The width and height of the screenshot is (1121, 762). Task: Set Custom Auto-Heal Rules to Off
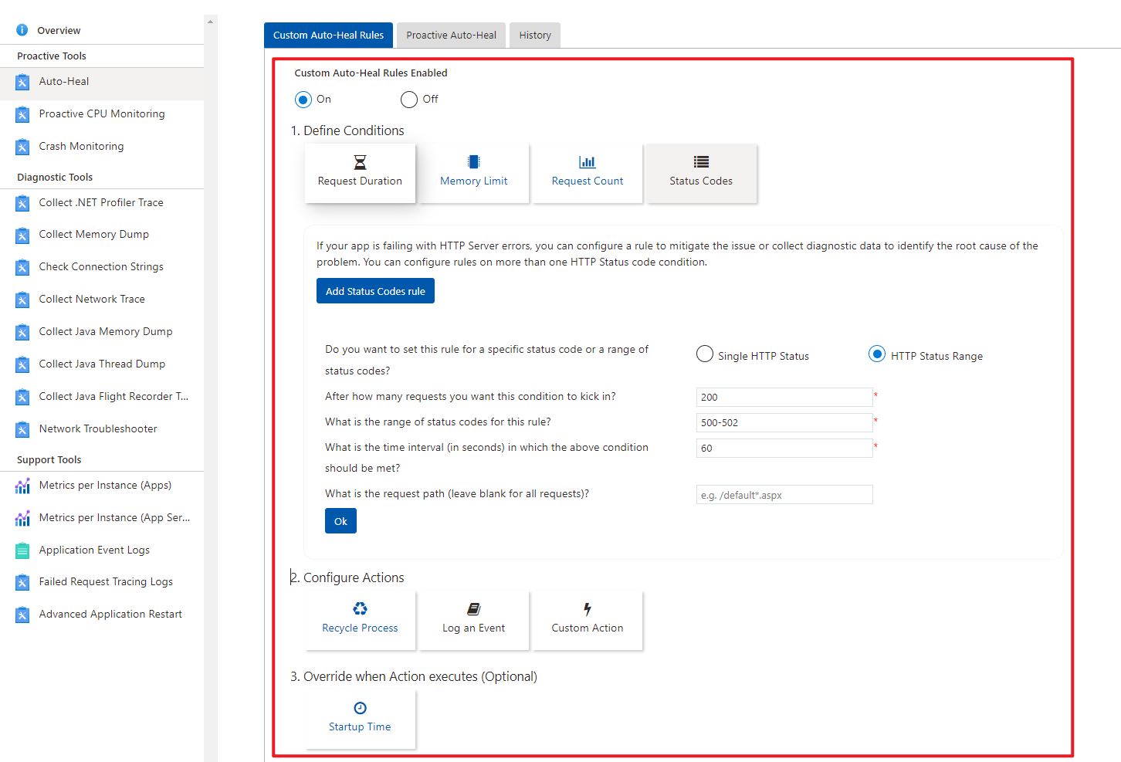[409, 100]
